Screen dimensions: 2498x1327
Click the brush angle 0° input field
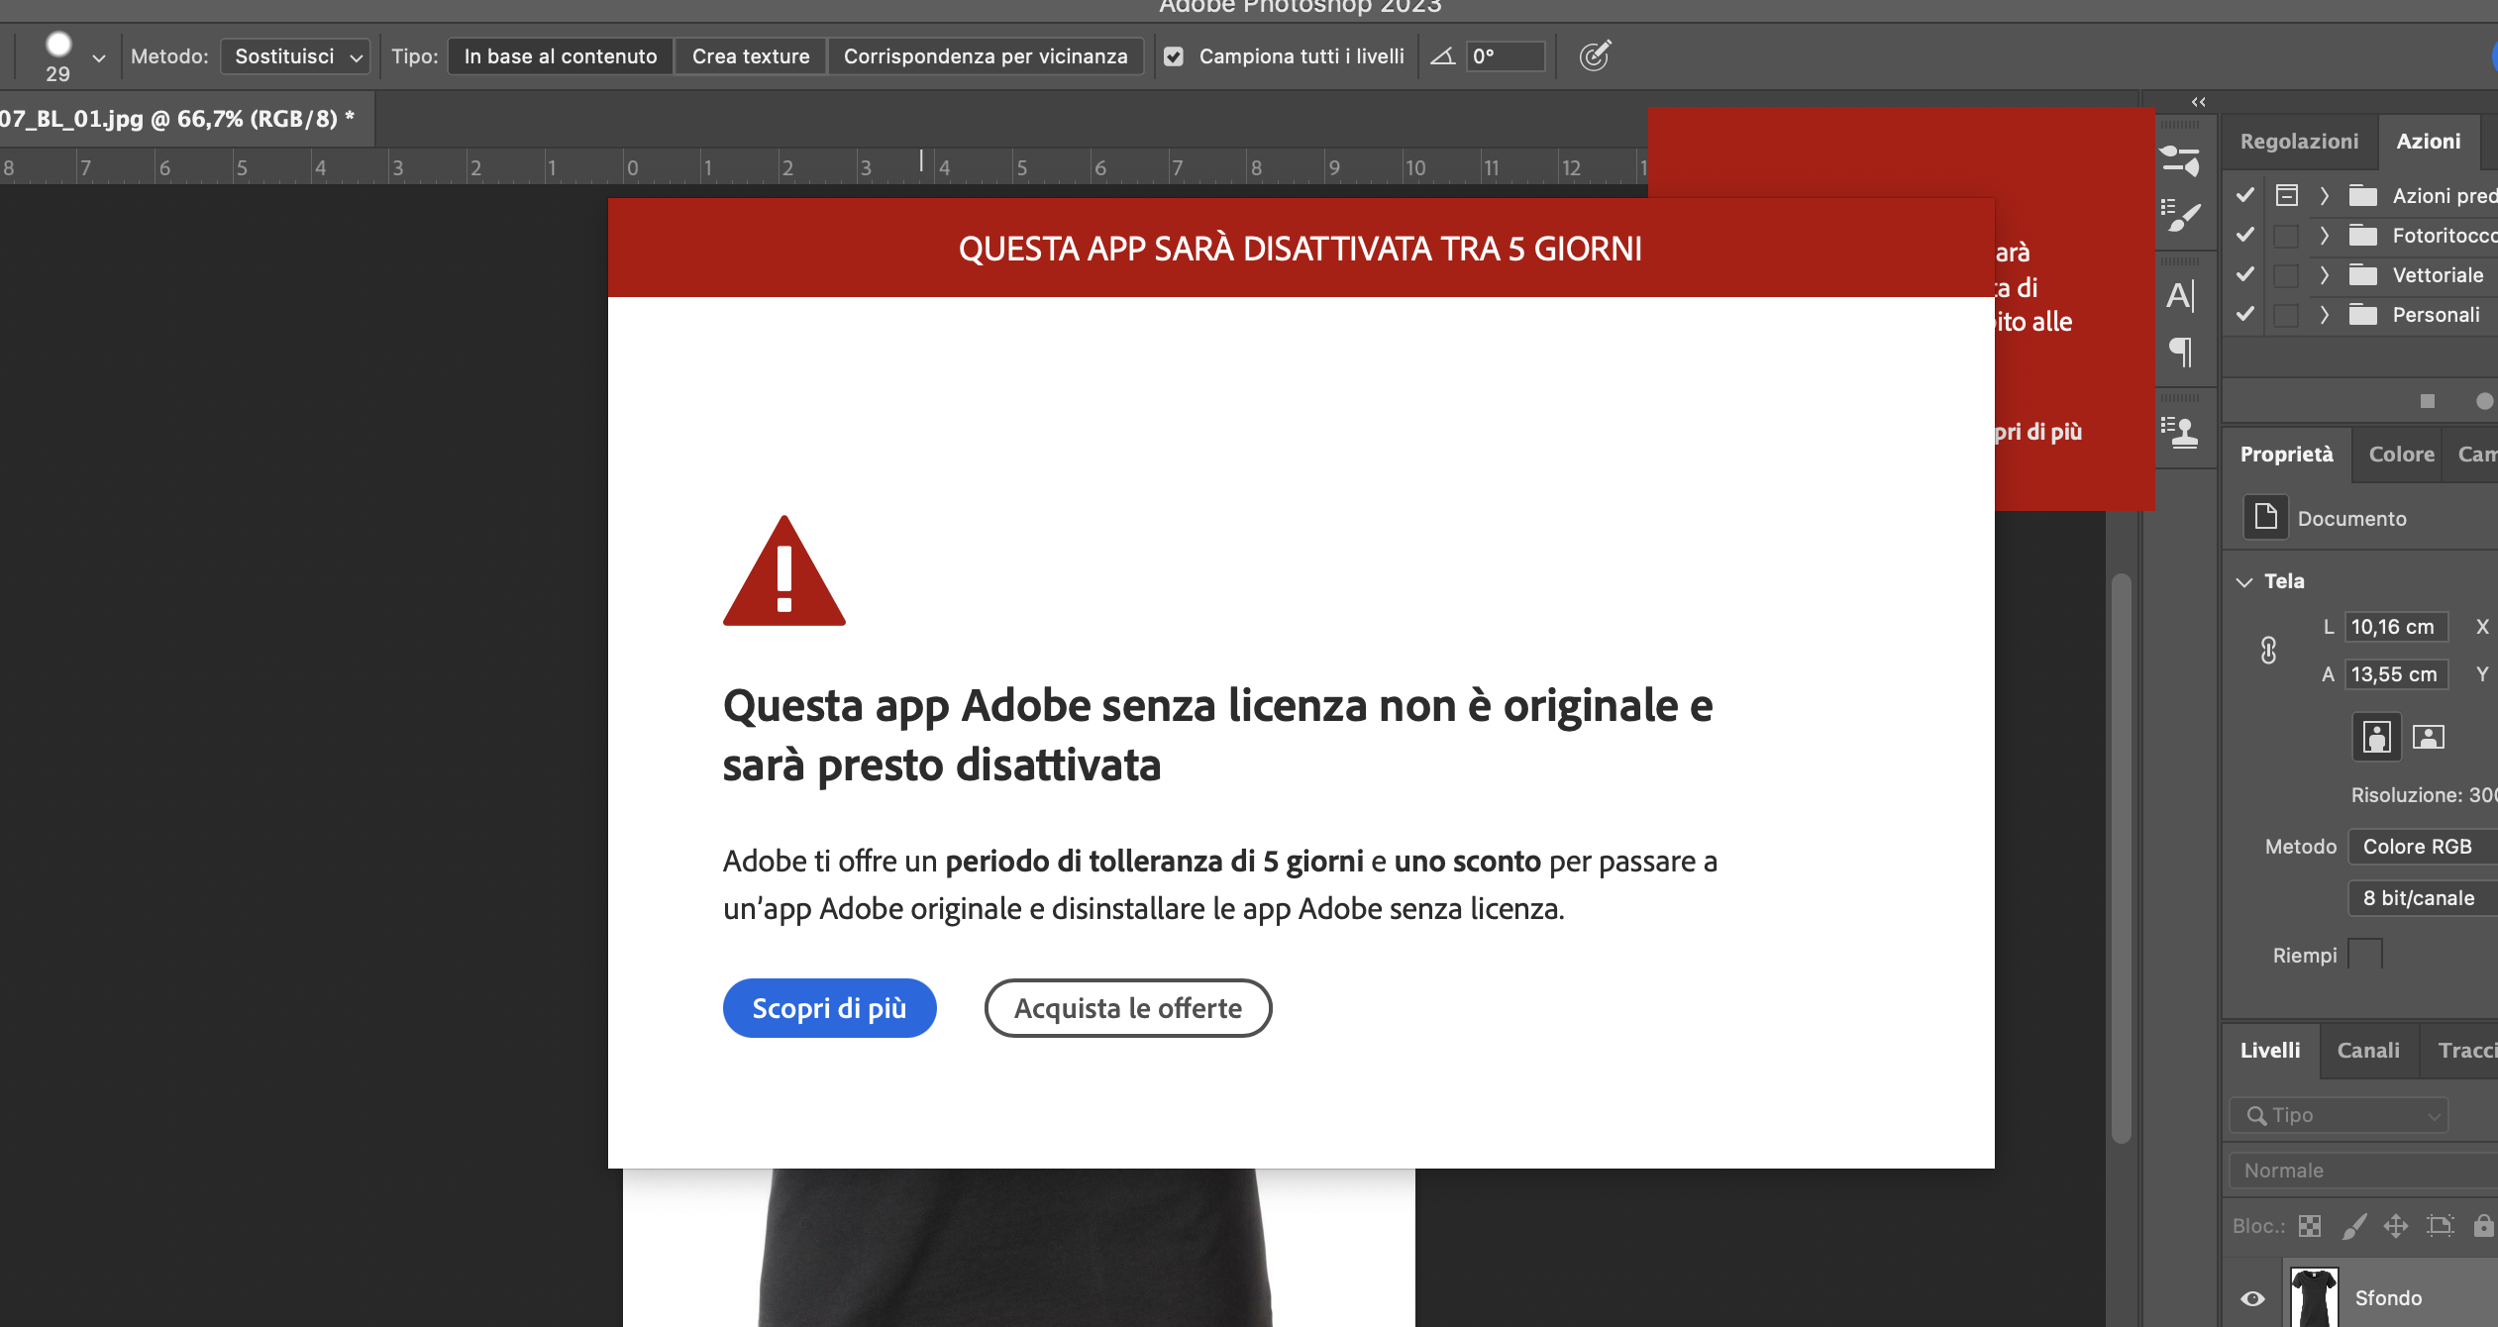(x=1505, y=56)
